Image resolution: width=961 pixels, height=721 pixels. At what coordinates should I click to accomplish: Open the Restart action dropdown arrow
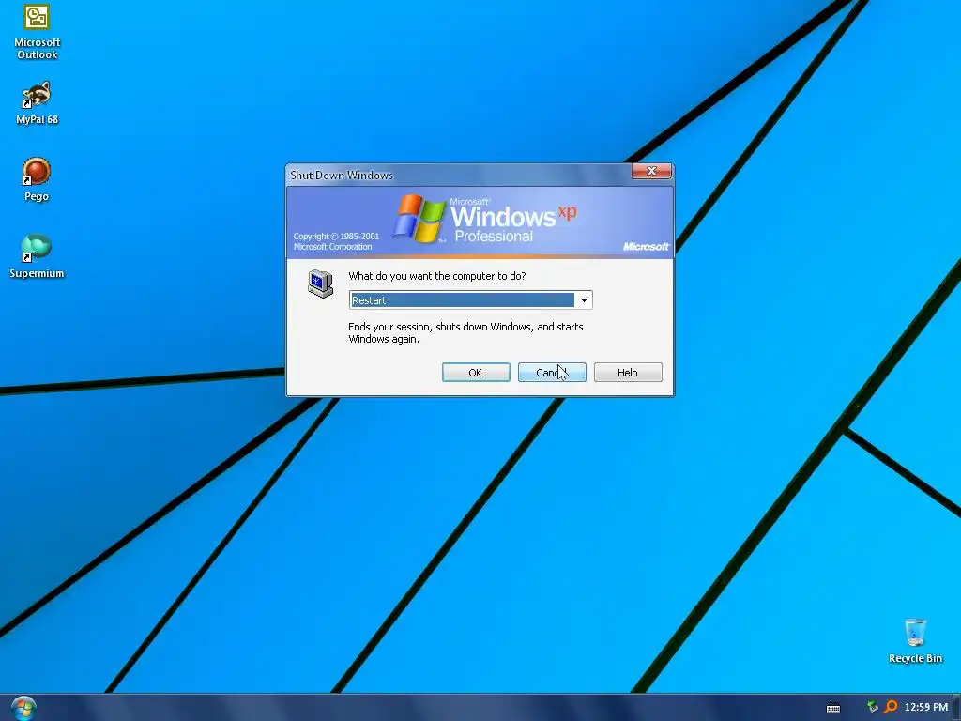[x=584, y=299]
